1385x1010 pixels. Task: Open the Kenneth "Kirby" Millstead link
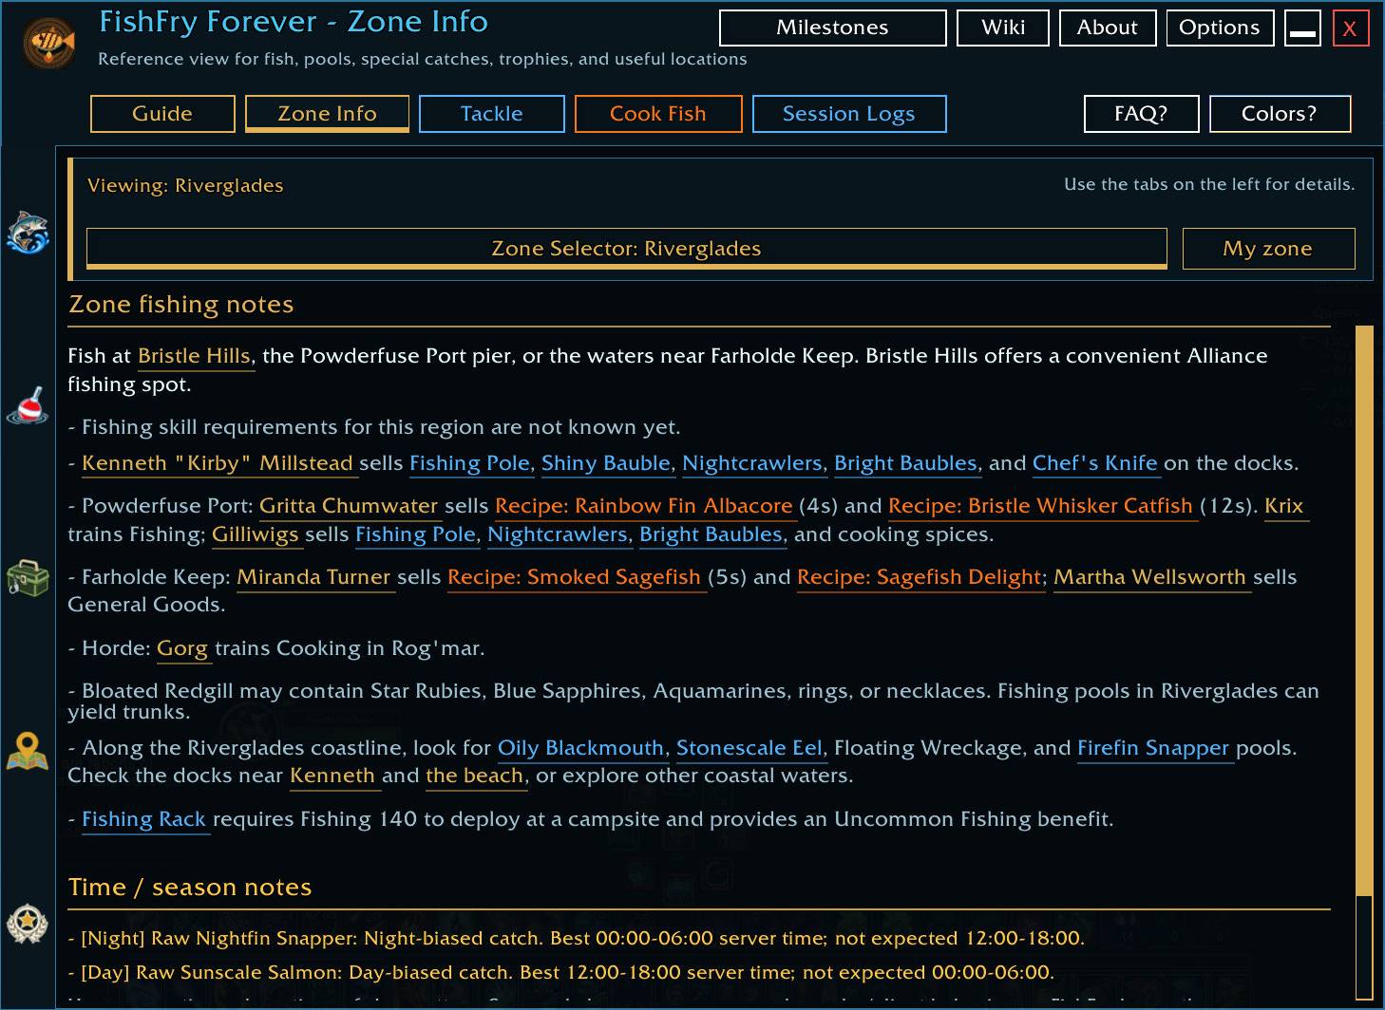pyautogui.click(x=218, y=463)
